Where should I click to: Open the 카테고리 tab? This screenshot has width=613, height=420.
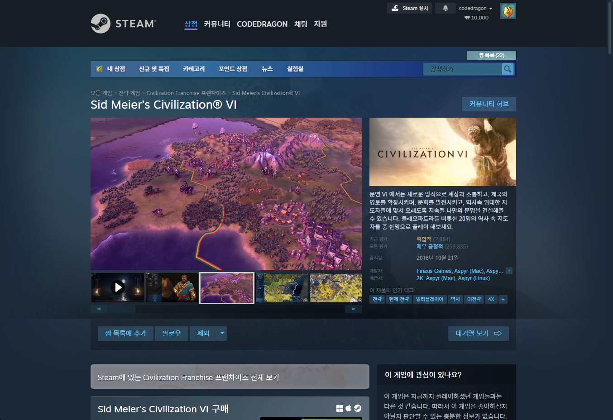(194, 69)
